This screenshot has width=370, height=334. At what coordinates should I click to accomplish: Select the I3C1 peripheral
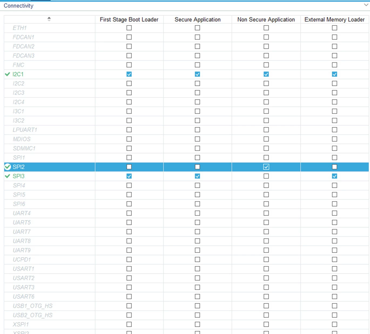click(x=18, y=111)
